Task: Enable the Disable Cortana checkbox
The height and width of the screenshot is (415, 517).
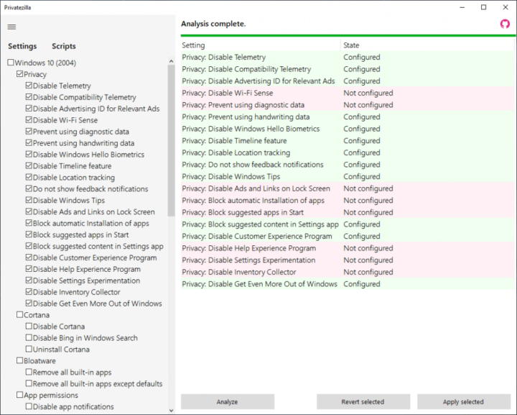Action: (x=29, y=327)
